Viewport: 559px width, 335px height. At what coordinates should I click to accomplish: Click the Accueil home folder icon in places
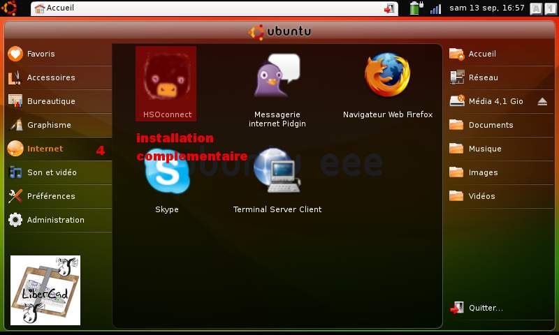click(457, 54)
